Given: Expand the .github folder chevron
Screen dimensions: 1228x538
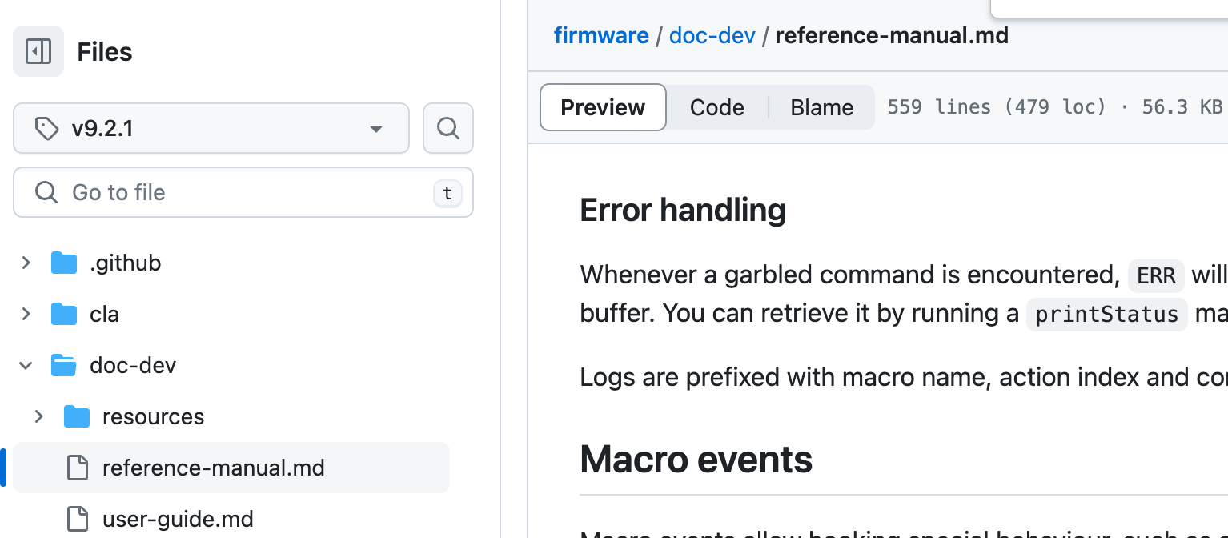Looking at the screenshot, I should click(x=26, y=263).
